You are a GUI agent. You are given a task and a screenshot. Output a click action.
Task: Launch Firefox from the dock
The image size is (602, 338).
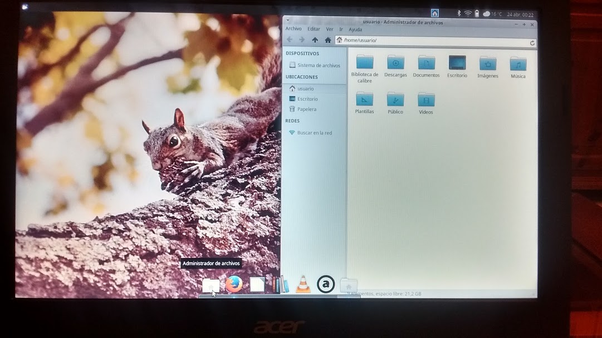[234, 284]
